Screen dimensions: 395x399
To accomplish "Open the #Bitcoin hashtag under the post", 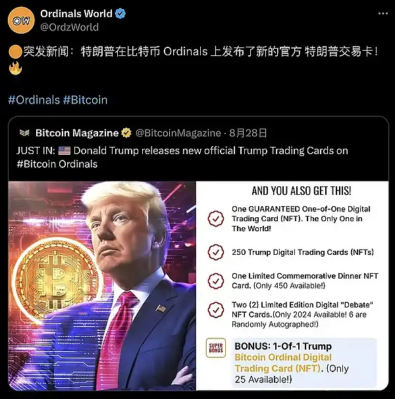I will [x=86, y=100].
